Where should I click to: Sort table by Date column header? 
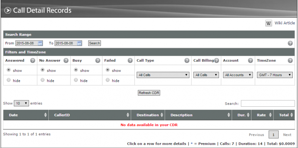click(x=26, y=115)
